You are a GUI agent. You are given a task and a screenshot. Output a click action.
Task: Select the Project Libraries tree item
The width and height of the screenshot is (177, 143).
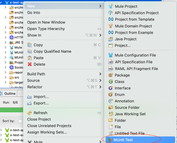[16, 62]
